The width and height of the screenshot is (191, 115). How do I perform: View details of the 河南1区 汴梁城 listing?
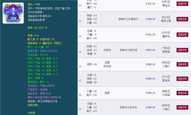182,93
